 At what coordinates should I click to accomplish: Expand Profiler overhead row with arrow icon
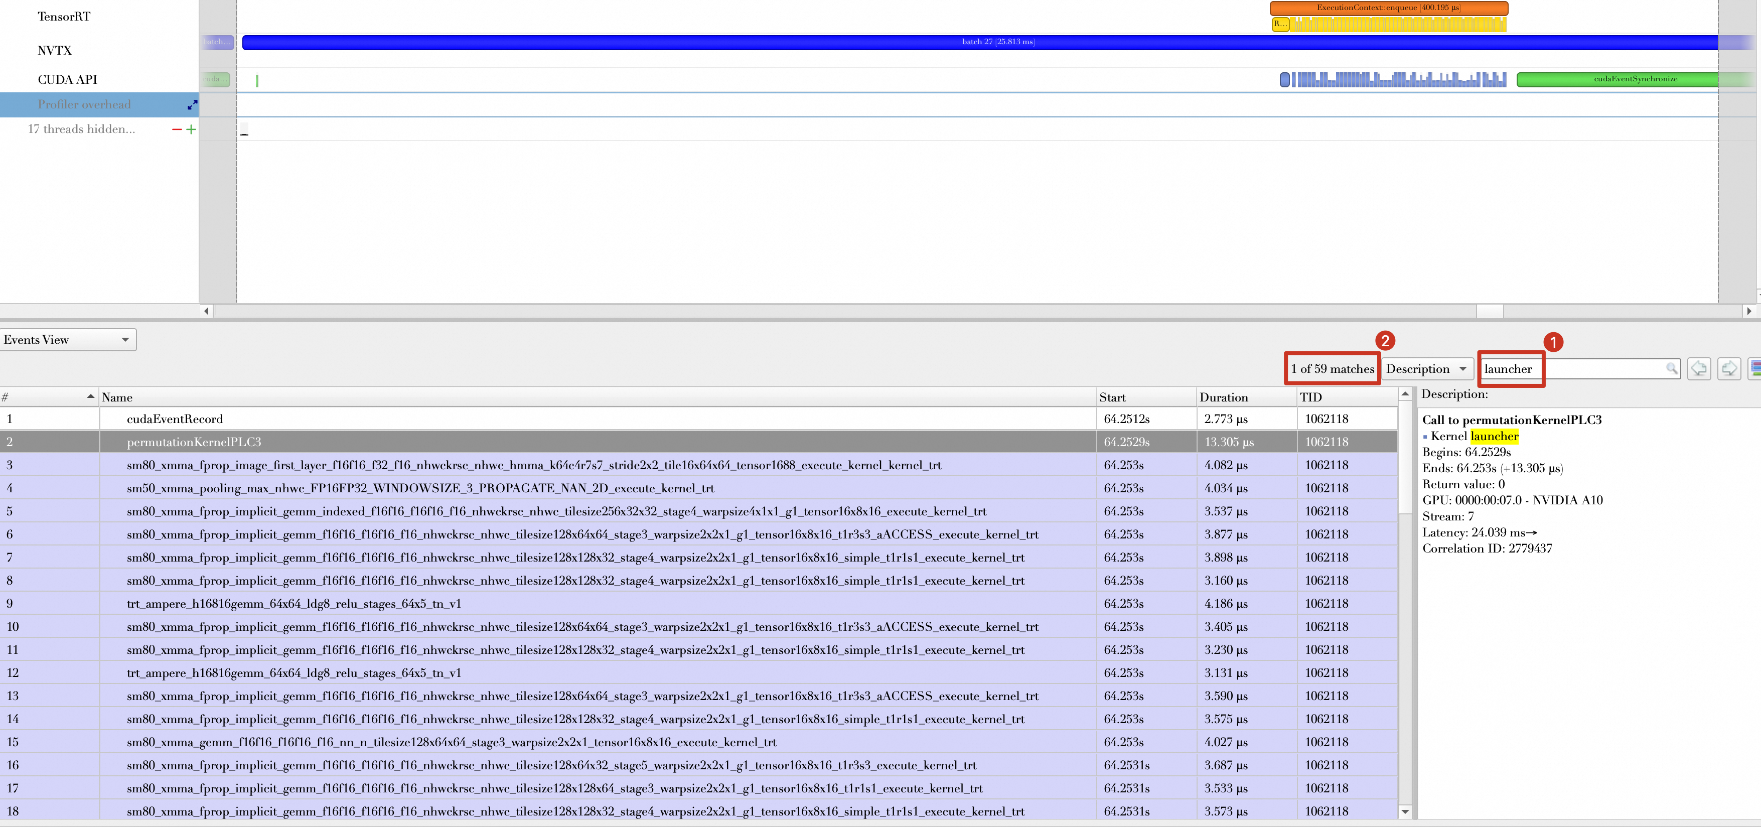192,105
